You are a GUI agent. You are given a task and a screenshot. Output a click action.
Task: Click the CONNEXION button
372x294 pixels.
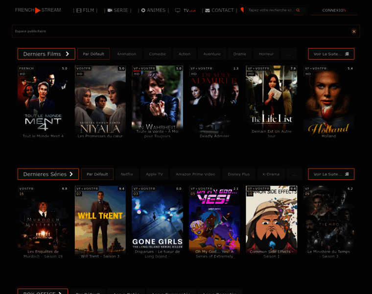tap(334, 10)
